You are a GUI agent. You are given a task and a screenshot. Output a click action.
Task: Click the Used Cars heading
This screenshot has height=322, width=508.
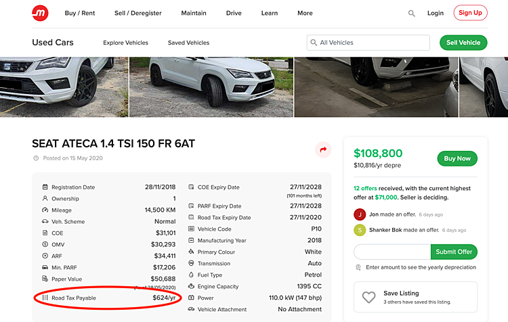(x=53, y=43)
